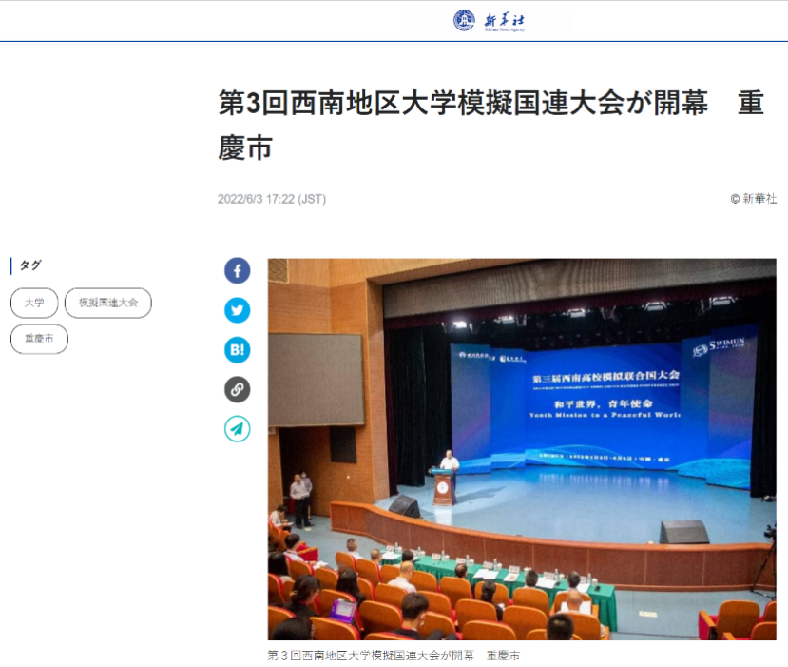The image size is (788, 667).
Task: Click the round Xinhua emblem in header
Action: [464, 20]
